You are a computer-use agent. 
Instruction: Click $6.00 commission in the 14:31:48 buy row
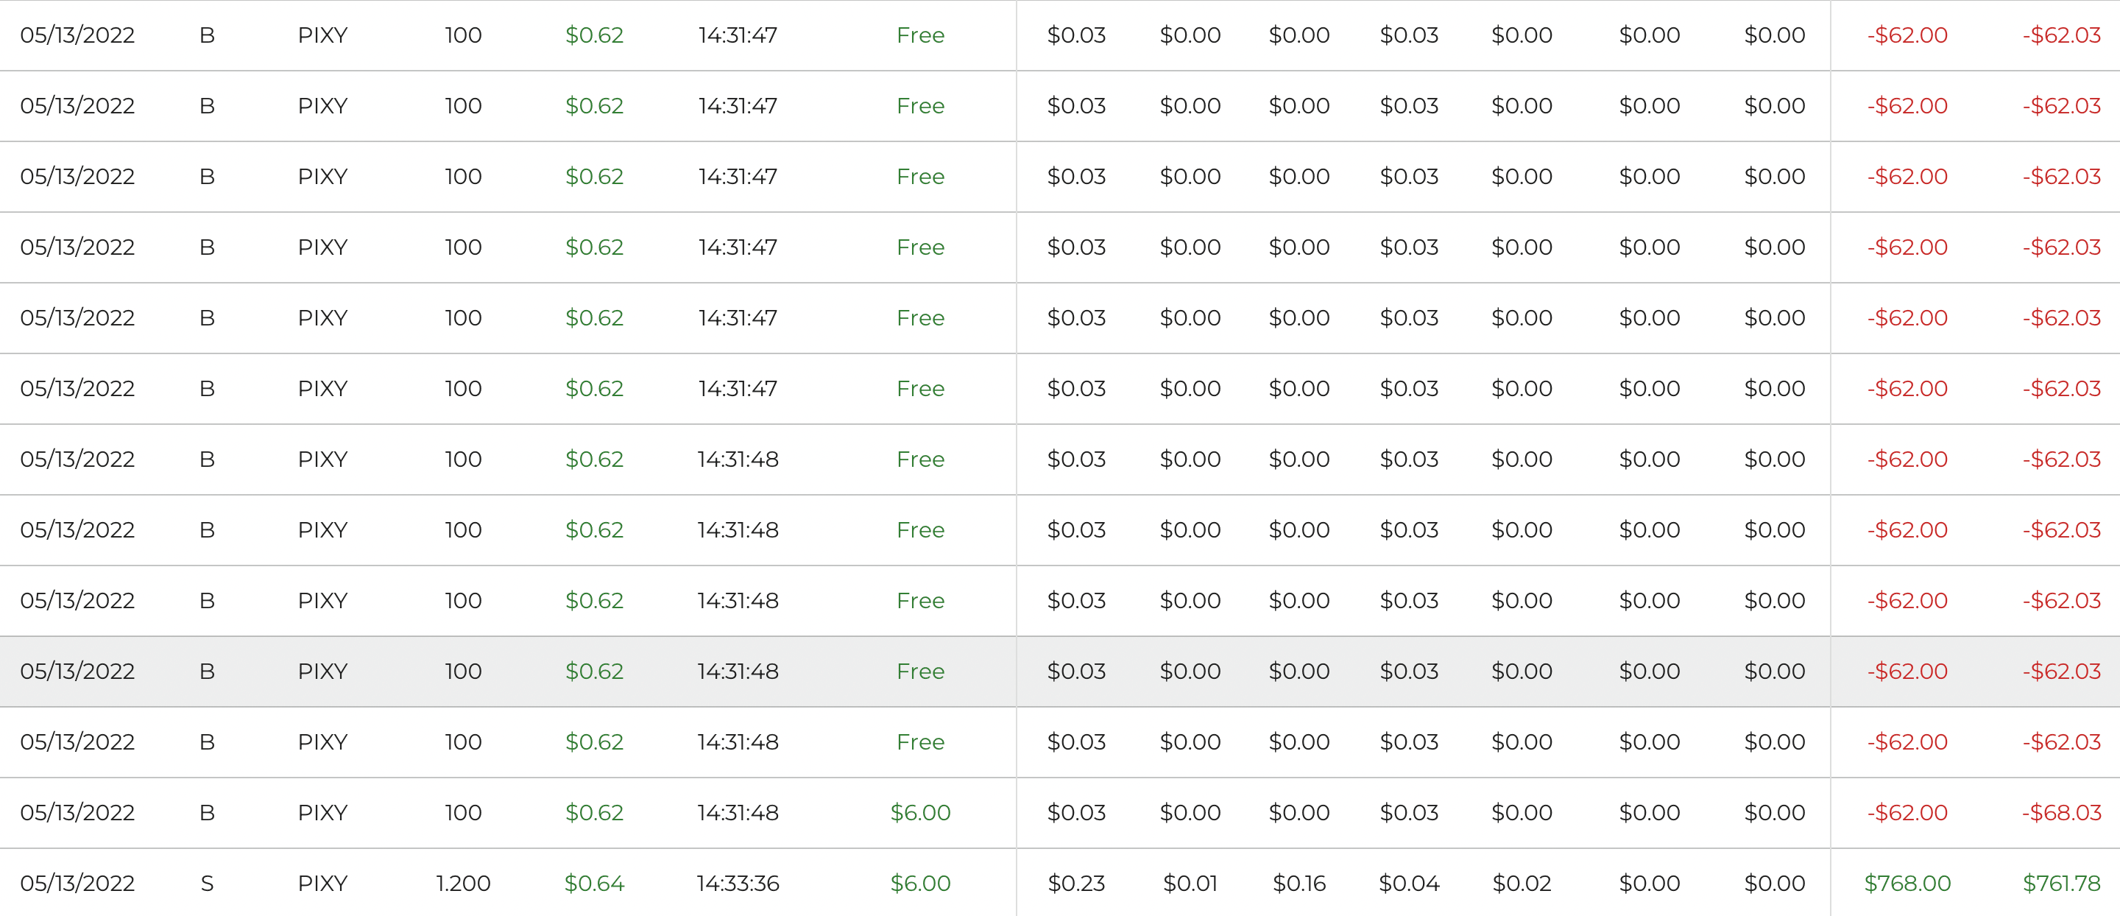click(x=920, y=812)
